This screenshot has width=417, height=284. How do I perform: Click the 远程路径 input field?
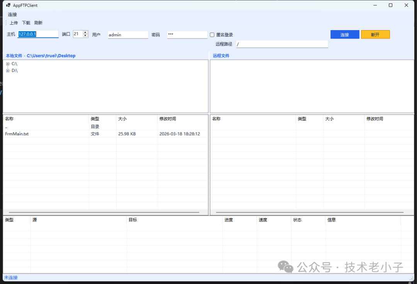pyautogui.click(x=282, y=44)
